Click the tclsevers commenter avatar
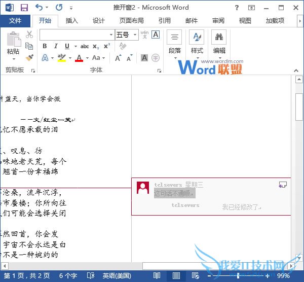Viewport: 304px width, 282px height. 143,188
